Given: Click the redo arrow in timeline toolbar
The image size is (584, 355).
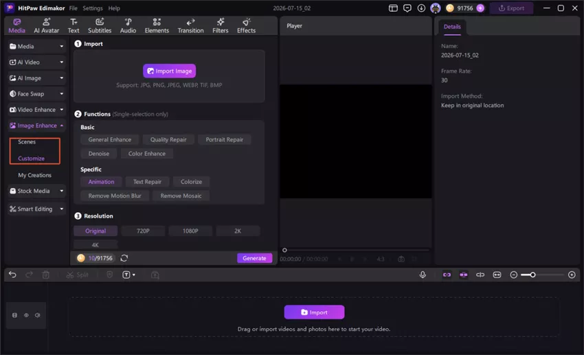Looking at the screenshot, I should [x=29, y=275].
